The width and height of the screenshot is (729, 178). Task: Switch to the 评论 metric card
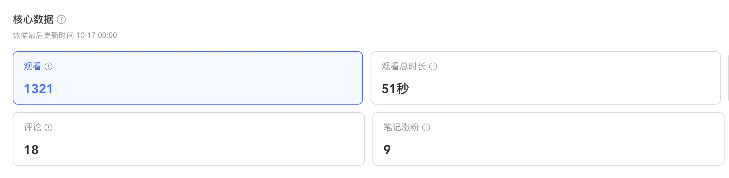(x=189, y=139)
